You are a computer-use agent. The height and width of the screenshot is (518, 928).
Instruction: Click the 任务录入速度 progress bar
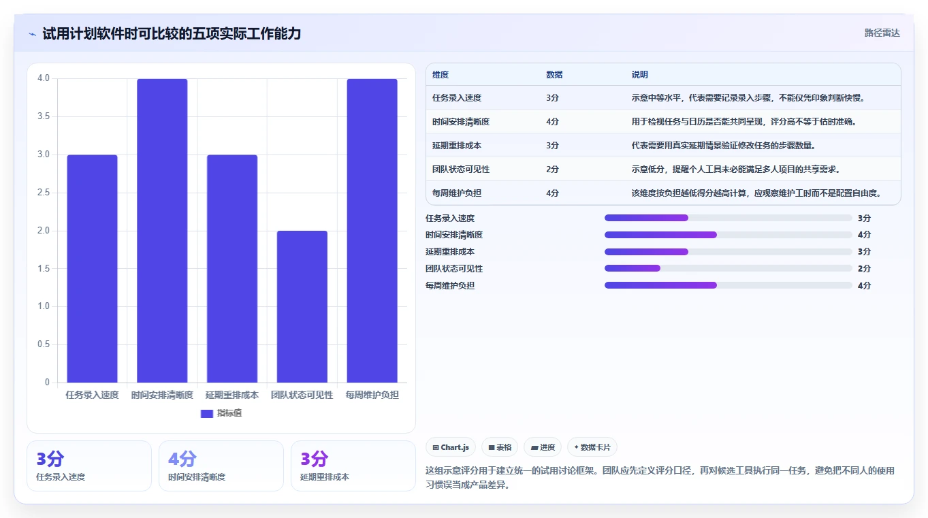click(x=729, y=218)
